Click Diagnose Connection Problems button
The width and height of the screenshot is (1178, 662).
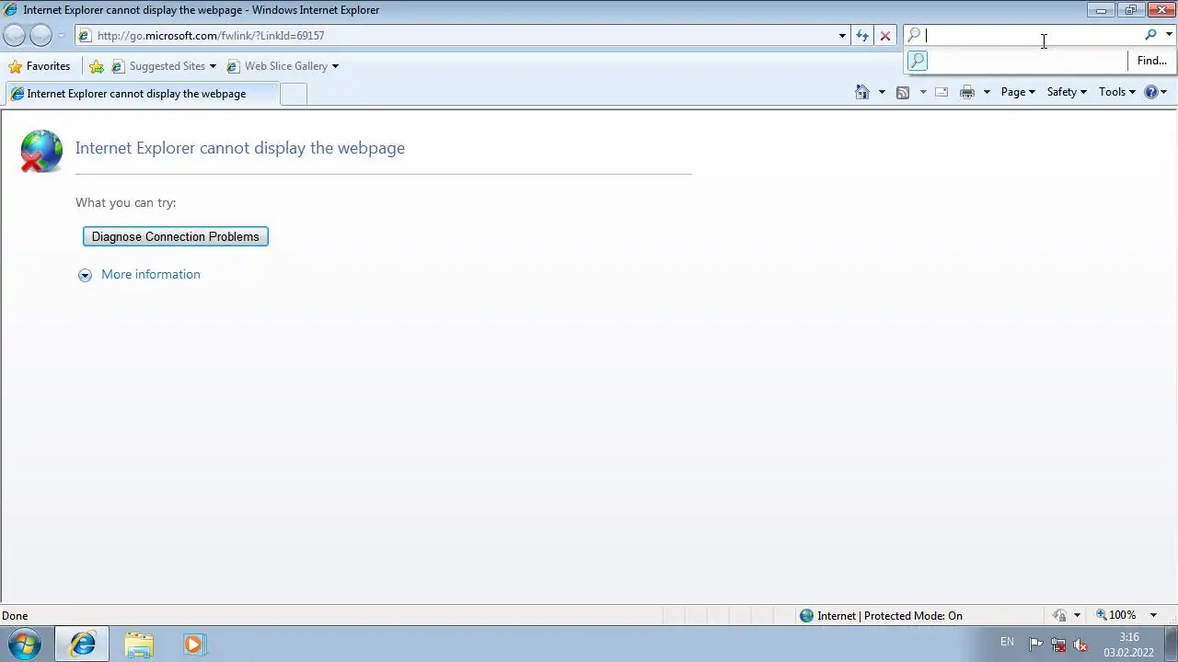(176, 236)
